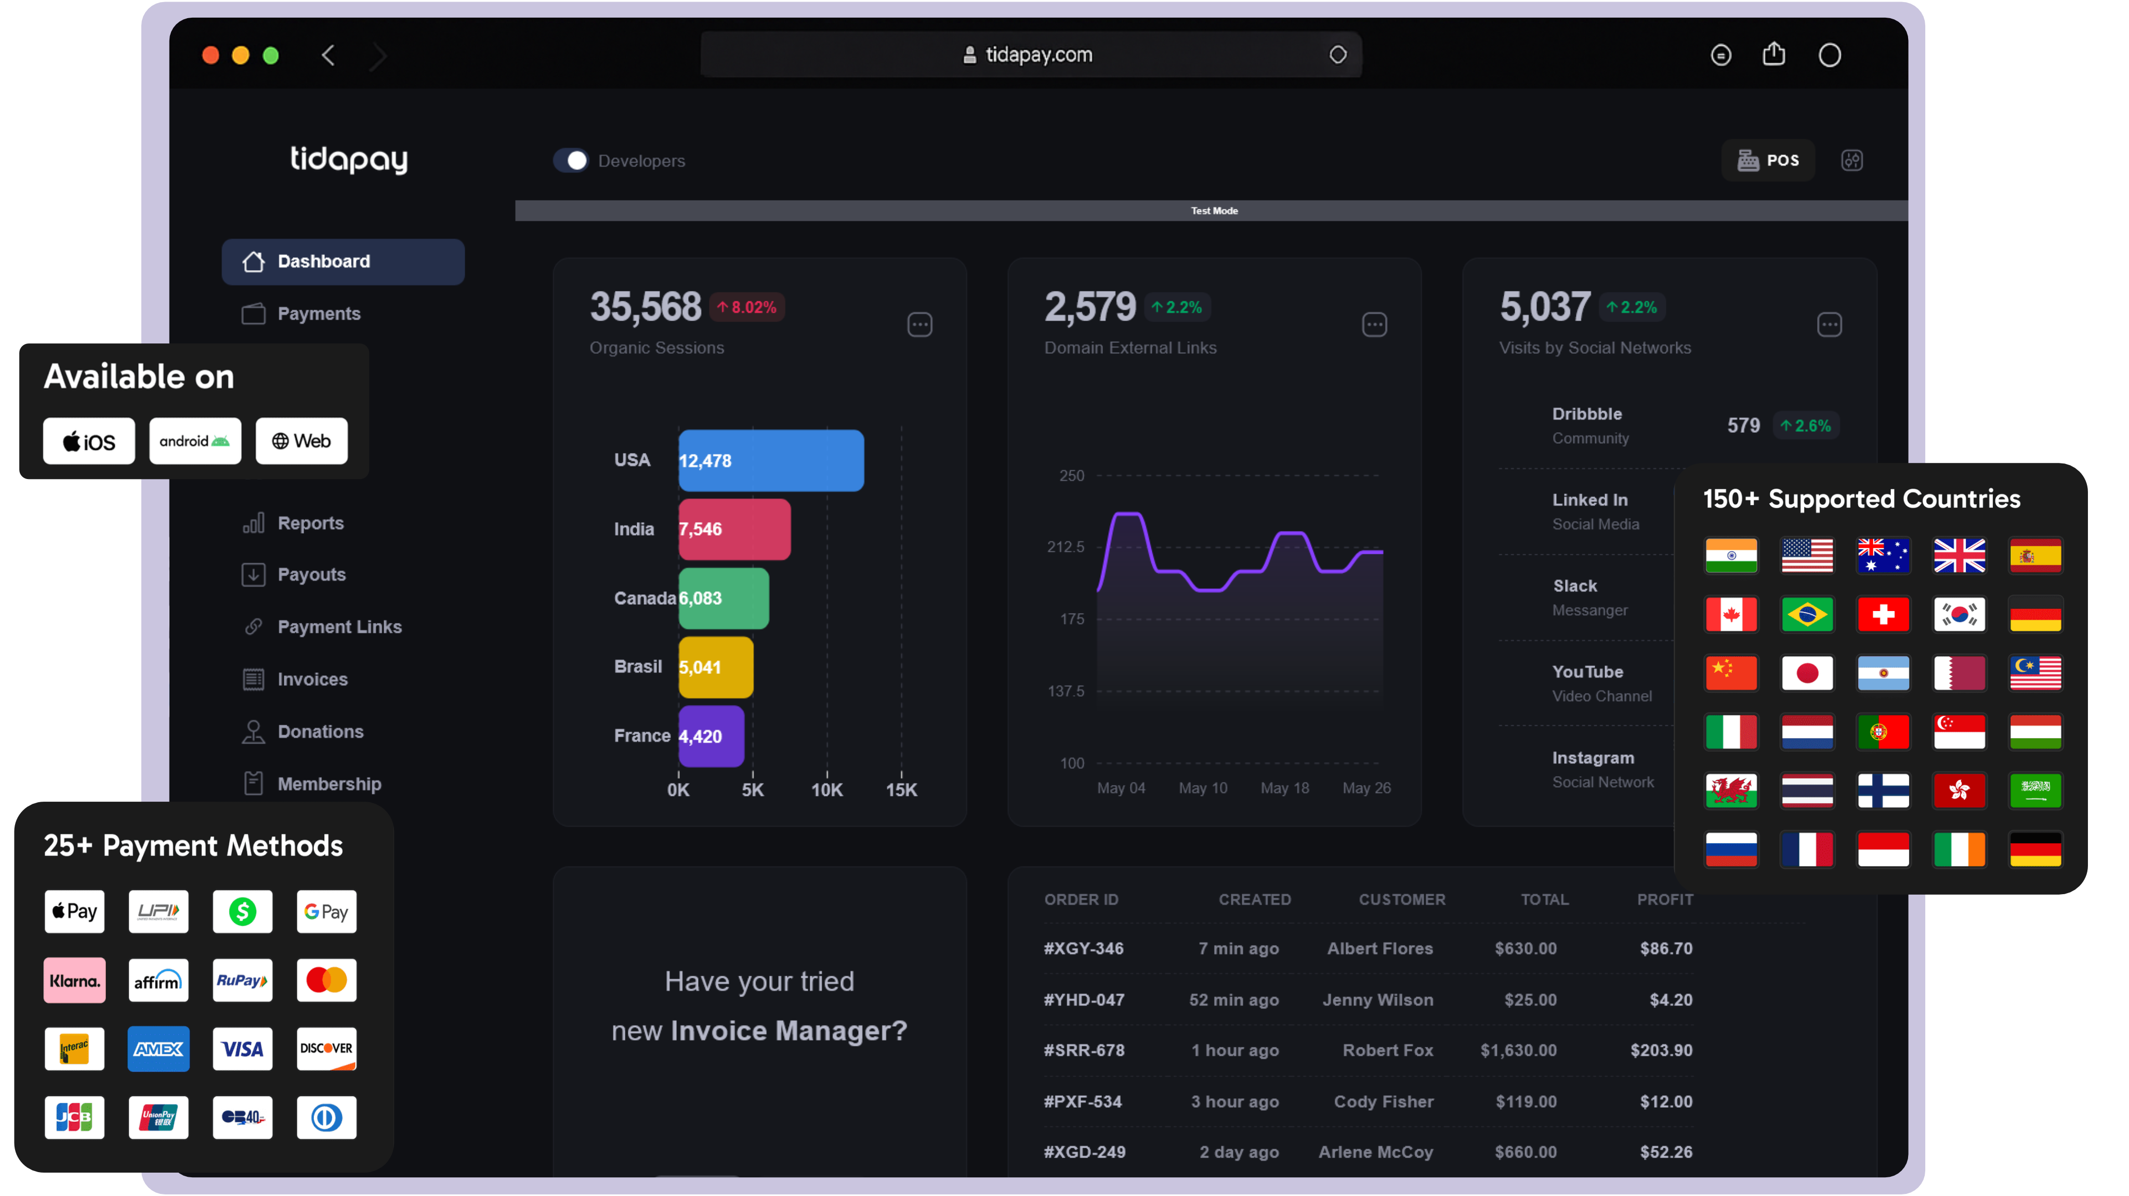
Task: Click the India bar showing 7,546
Action: click(734, 528)
